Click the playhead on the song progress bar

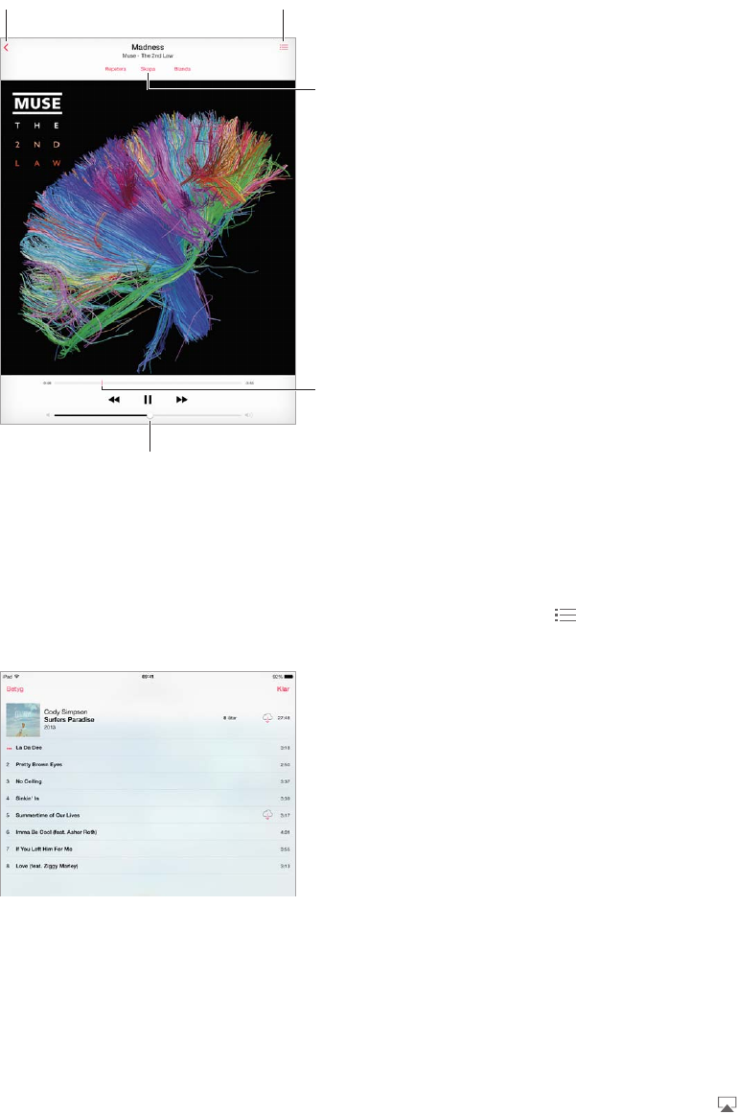click(102, 383)
